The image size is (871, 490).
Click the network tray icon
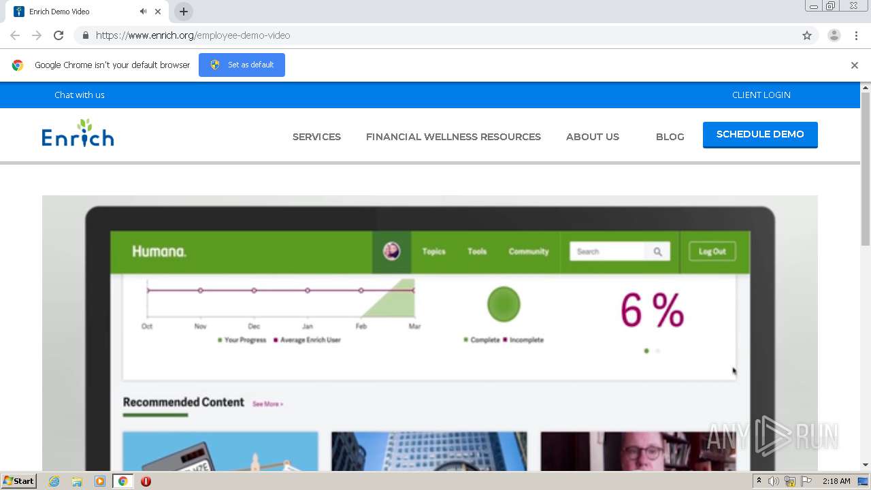click(790, 481)
